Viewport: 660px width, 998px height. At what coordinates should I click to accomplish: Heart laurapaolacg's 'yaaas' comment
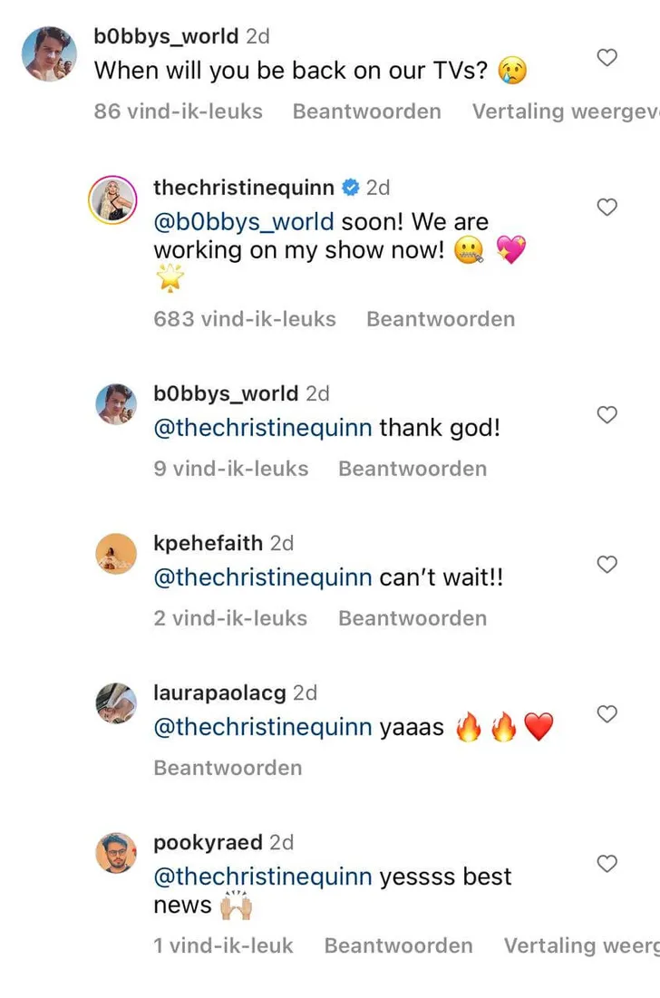pyautogui.click(x=607, y=714)
